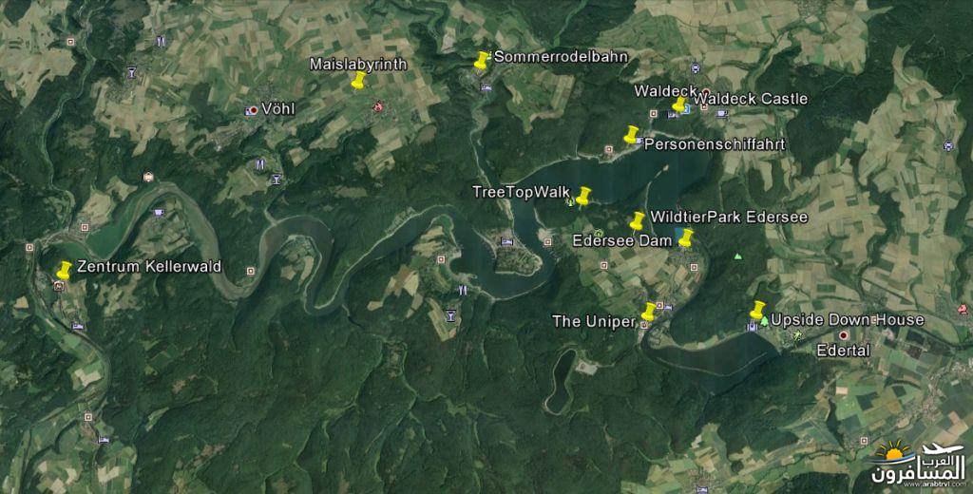The height and width of the screenshot is (494, 973).
Task: Select The Uniper yellow pushpin
Action: pos(648,312)
